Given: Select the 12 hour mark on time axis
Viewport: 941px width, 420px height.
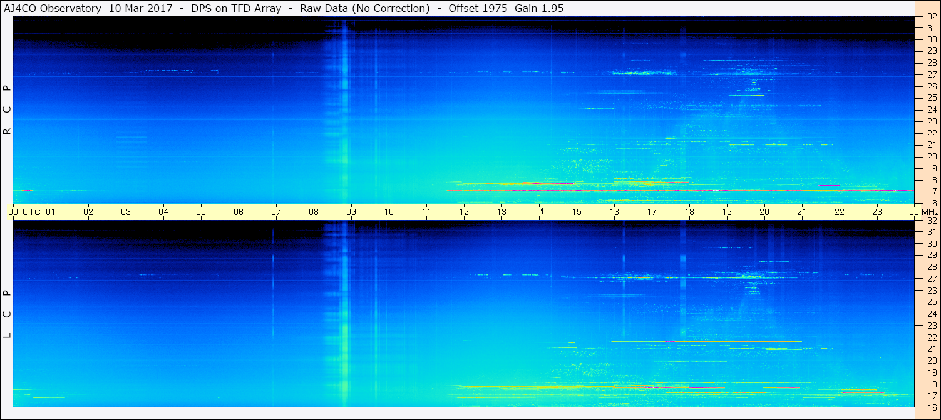Looking at the screenshot, I should coord(464,212).
